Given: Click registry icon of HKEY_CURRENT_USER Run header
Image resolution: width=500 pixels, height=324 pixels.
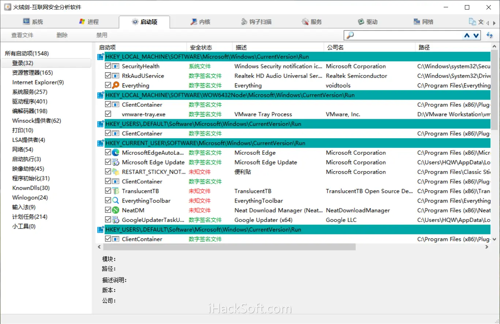Looking at the screenshot, I should coord(100,143).
